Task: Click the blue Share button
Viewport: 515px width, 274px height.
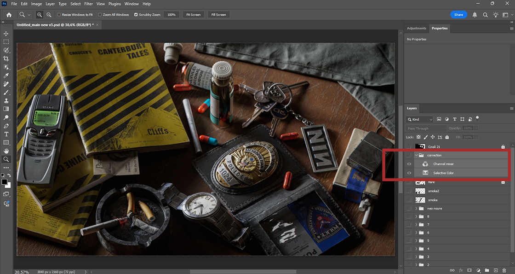Action: click(x=458, y=14)
